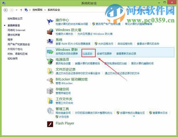
Task: Click 唤醒计算机时需要密码 link
Action: (88, 64)
